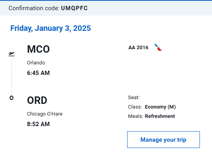Click the 8:52 AM arrival time

(x=38, y=124)
